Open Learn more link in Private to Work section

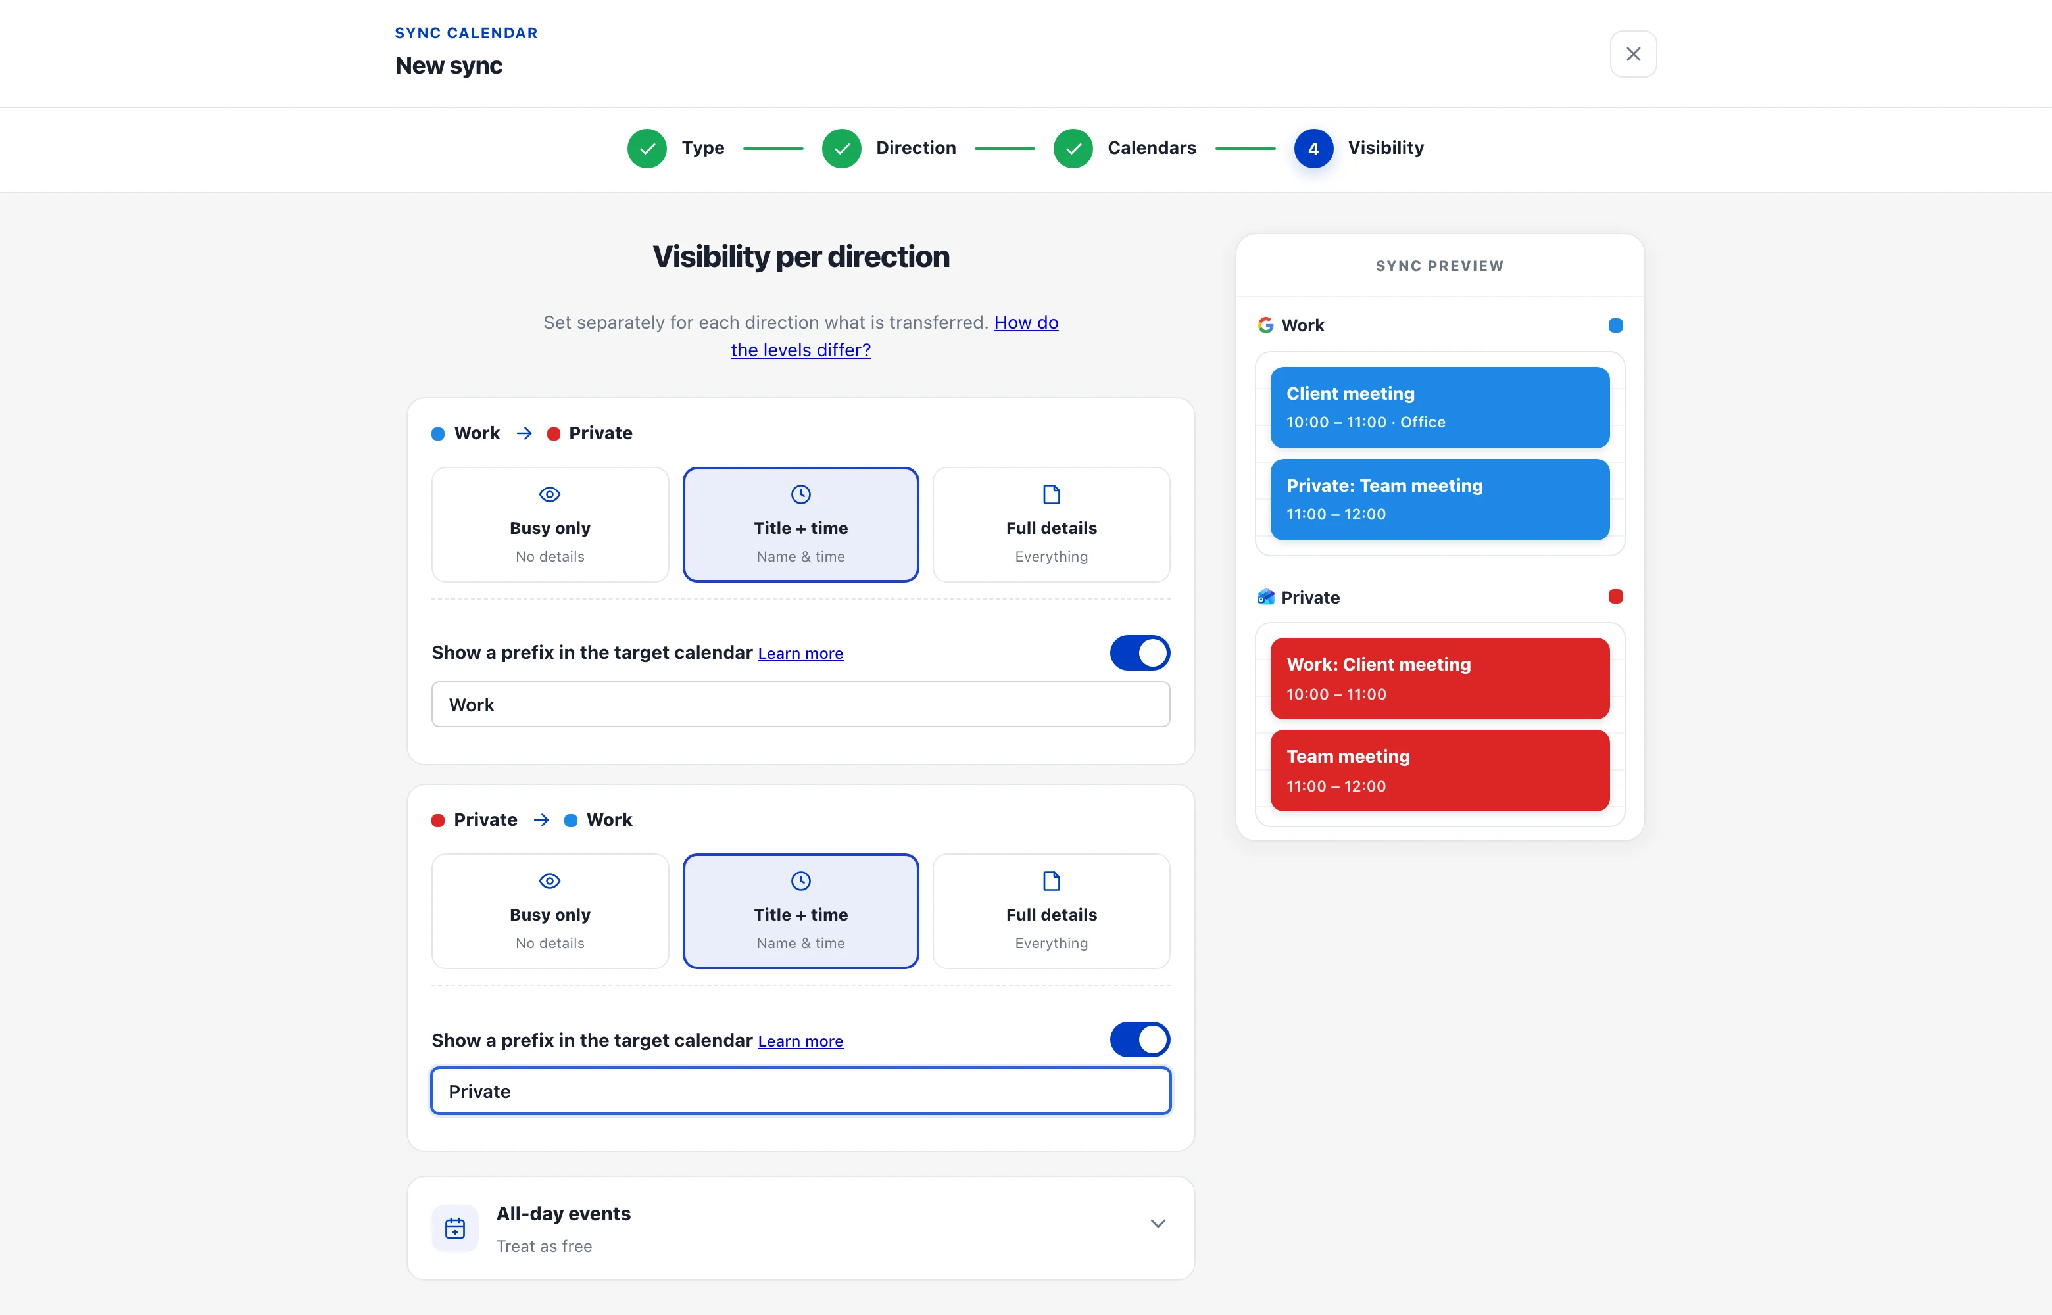click(x=800, y=1041)
